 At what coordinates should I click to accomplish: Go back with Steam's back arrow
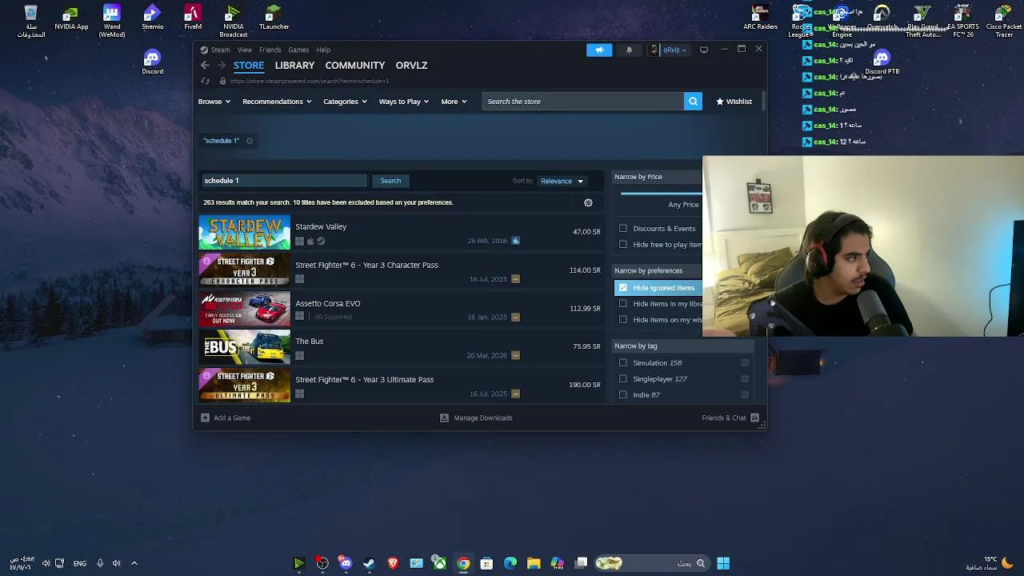pos(205,66)
